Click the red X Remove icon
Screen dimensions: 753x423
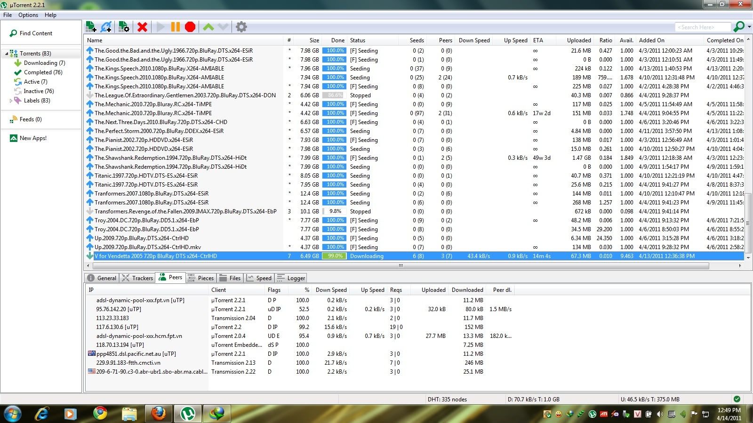(142, 27)
